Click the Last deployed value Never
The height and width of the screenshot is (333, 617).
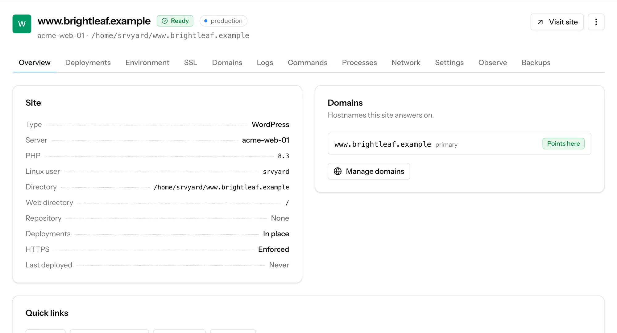pos(279,265)
